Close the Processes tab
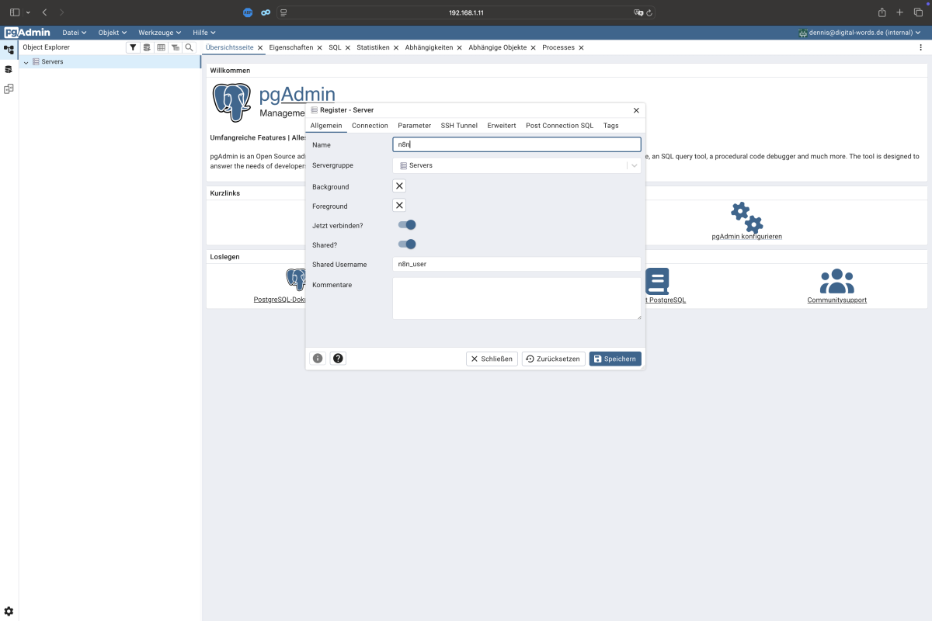 [x=581, y=47]
